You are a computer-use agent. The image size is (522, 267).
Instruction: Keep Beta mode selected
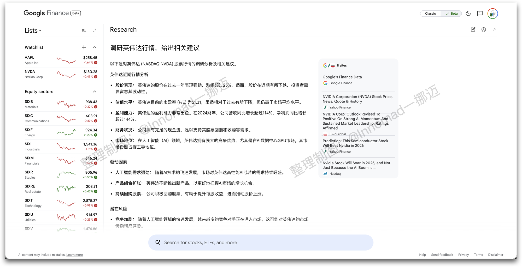[451, 13]
